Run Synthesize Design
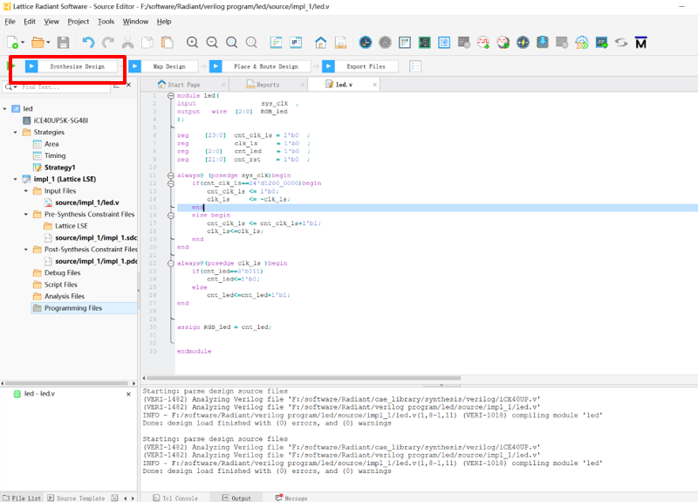The height and width of the screenshot is (502, 698). pos(72,66)
